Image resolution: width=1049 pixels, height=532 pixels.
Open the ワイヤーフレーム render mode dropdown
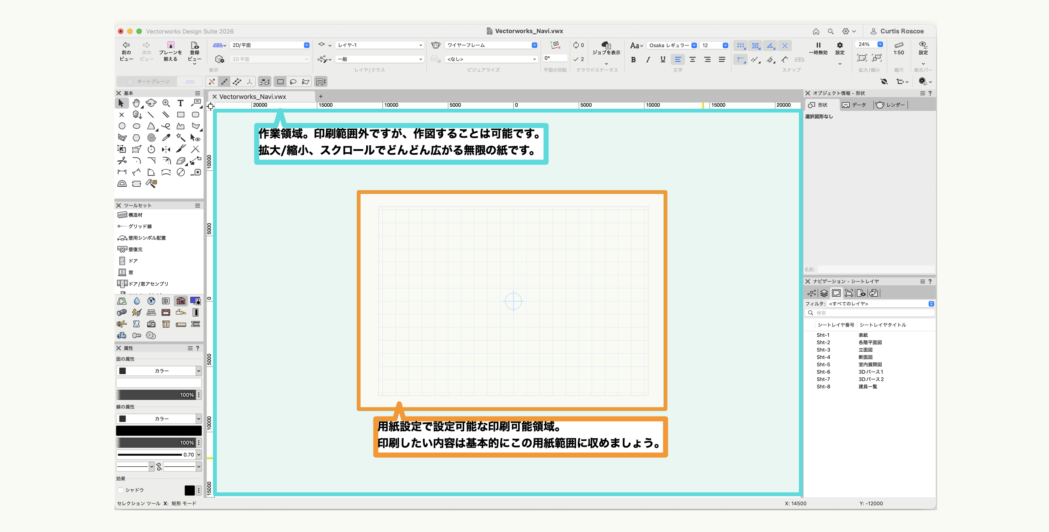tap(491, 45)
